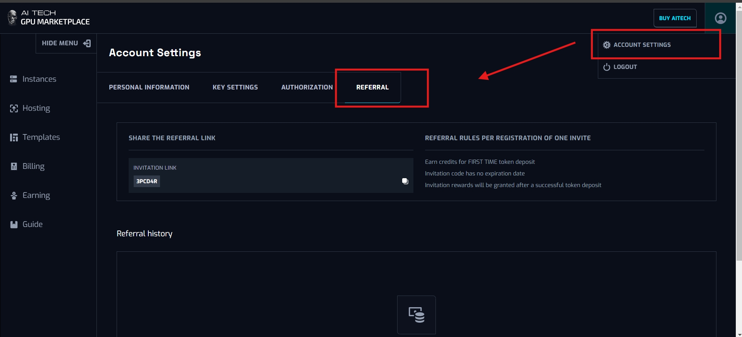The width and height of the screenshot is (742, 337).
Task: Open the Referral tab
Action: click(372, 88)
